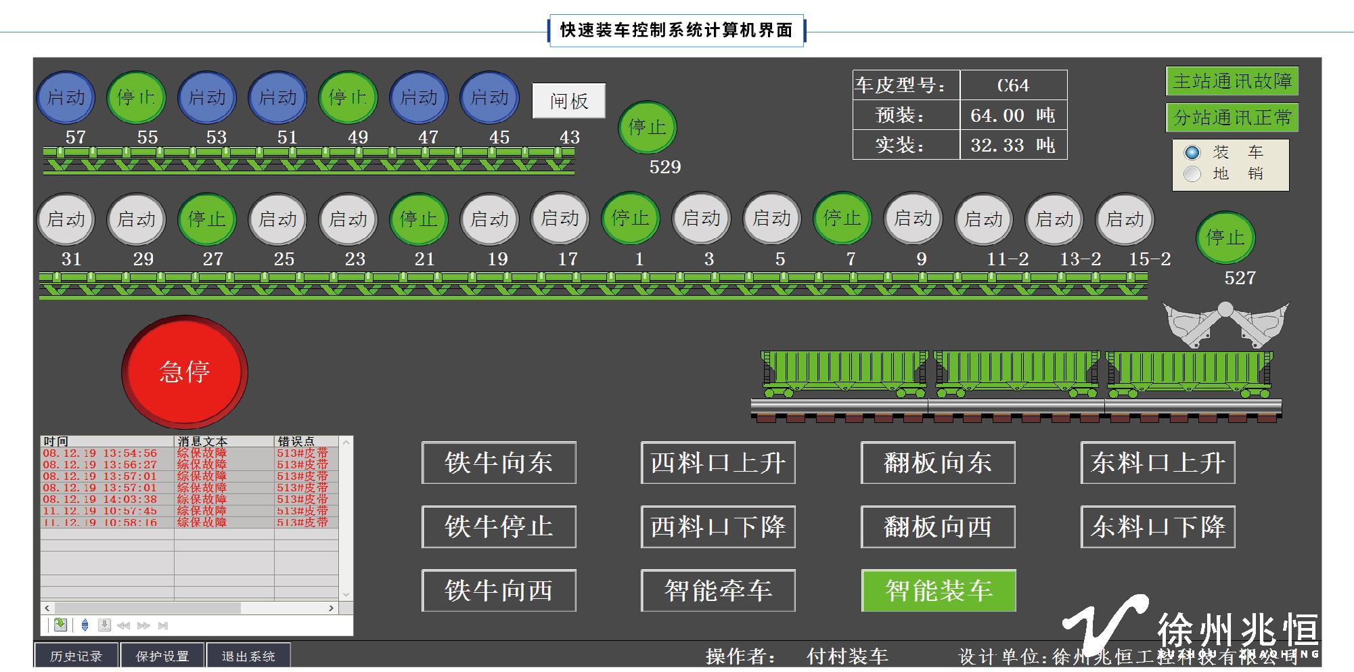The height and width of the screenshot is (672, 1354).
Task: Click the alarm log download icon
Action: click(104, 625)
